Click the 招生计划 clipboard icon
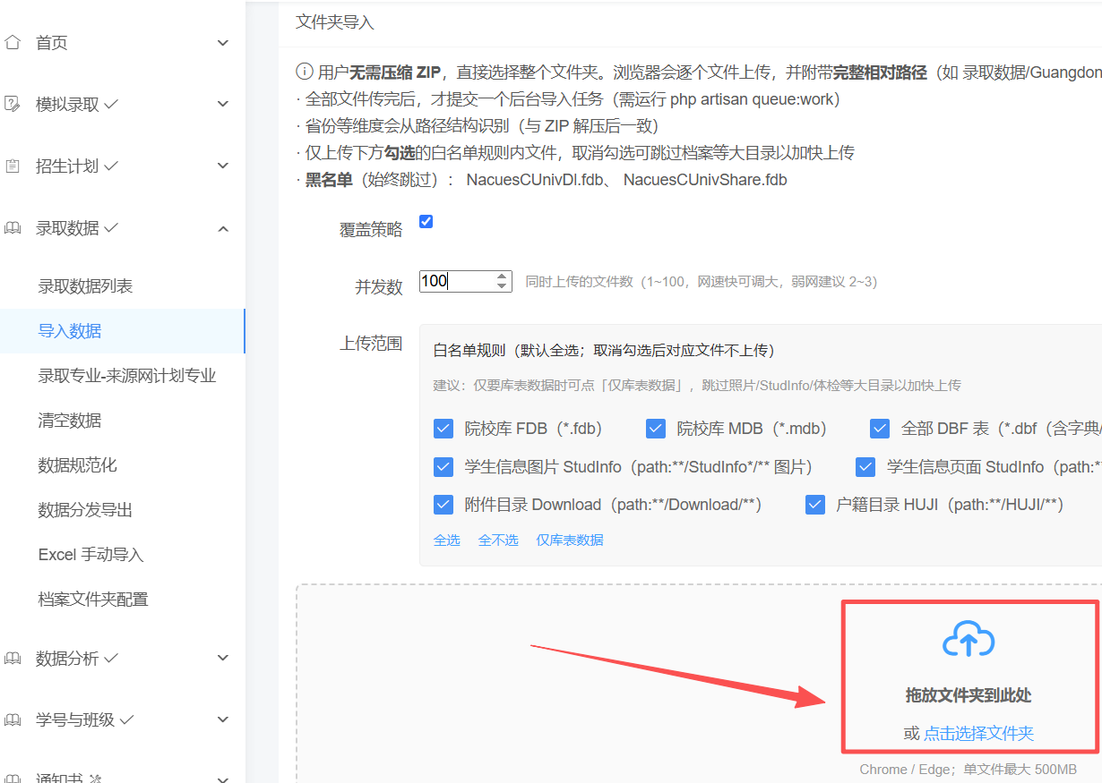This screenshot has width=1102, height=783. [12, 166]
